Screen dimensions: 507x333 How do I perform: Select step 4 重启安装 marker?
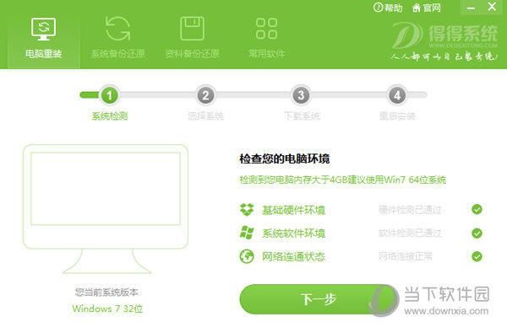[397, 95]
